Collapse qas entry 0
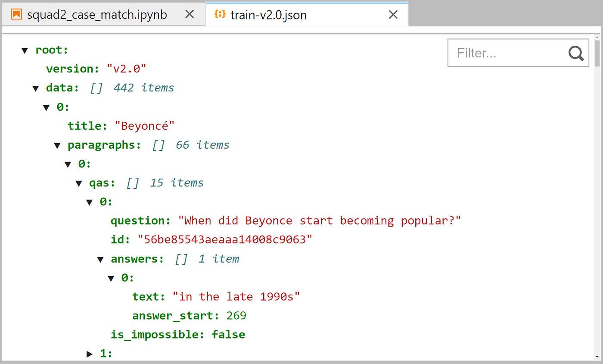 (x=90, y=202)
